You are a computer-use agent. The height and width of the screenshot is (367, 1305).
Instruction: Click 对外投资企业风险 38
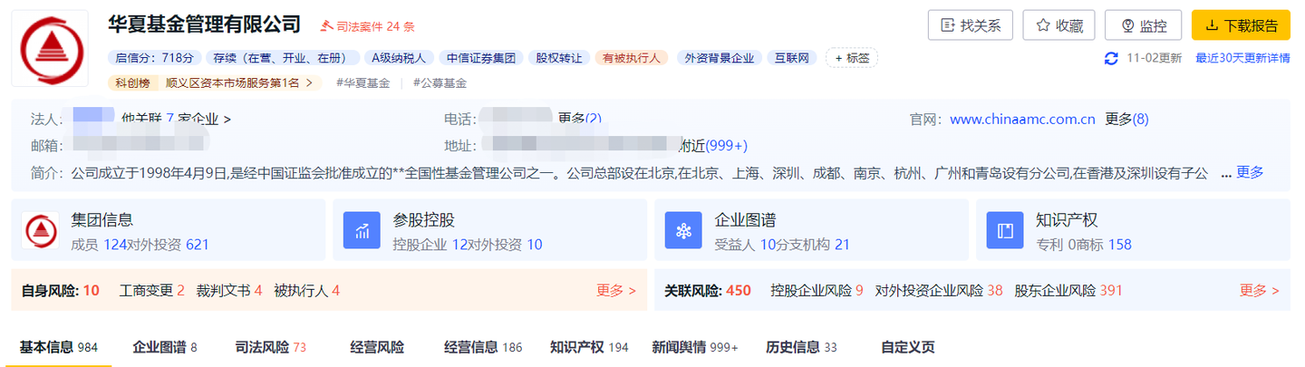point(939,291)
